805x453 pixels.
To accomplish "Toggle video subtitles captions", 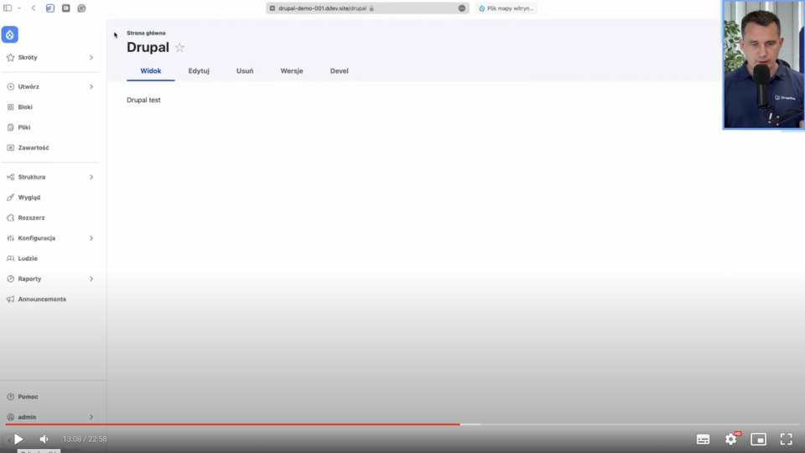I will click(x=703, y=439).
